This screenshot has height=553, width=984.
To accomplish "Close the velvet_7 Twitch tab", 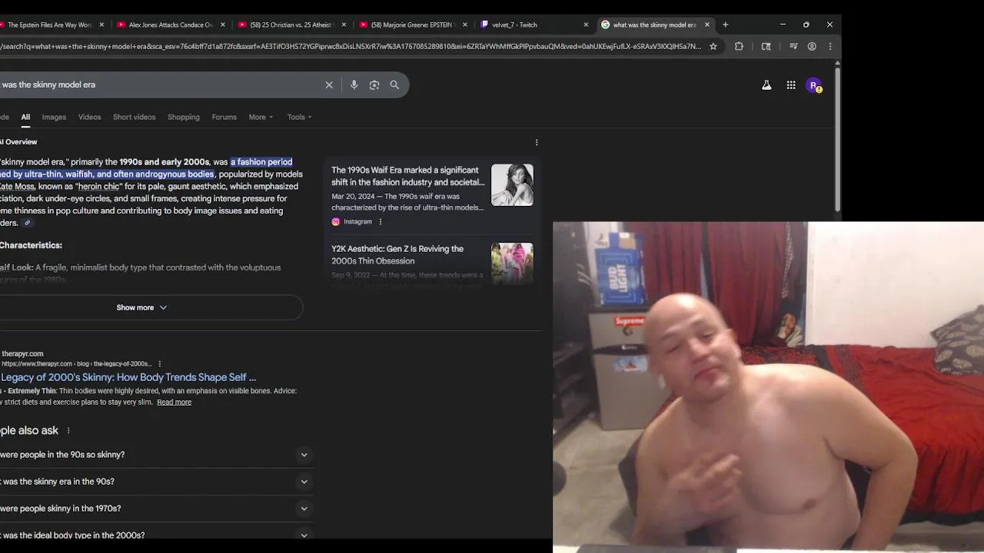I will (586, 25).
